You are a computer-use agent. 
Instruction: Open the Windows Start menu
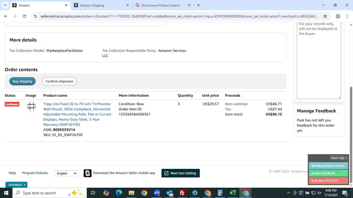[6, 193]
